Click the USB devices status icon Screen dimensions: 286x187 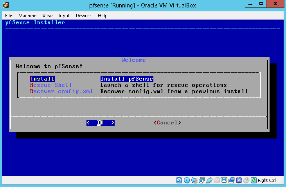pyautogui.click(x=209, y=180)
